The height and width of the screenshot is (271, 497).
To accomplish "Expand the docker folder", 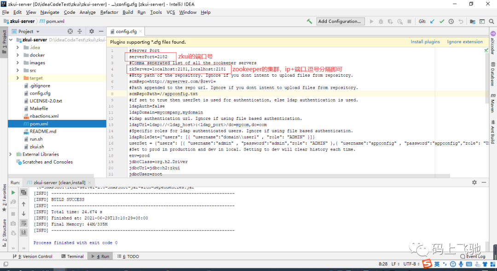I will (x=18, y=55).
